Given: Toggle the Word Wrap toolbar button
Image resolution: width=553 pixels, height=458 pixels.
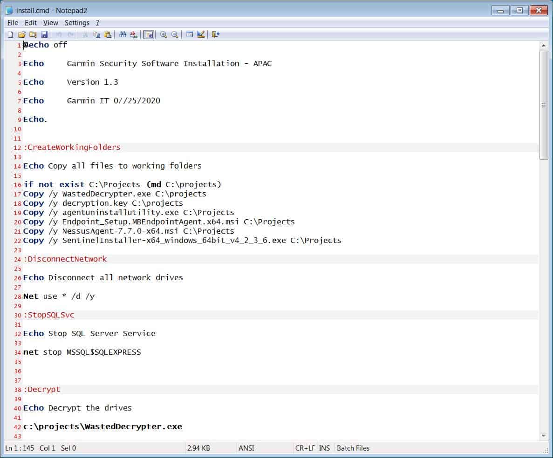Looking at the screenshot, I should click(x=149, y=34).
